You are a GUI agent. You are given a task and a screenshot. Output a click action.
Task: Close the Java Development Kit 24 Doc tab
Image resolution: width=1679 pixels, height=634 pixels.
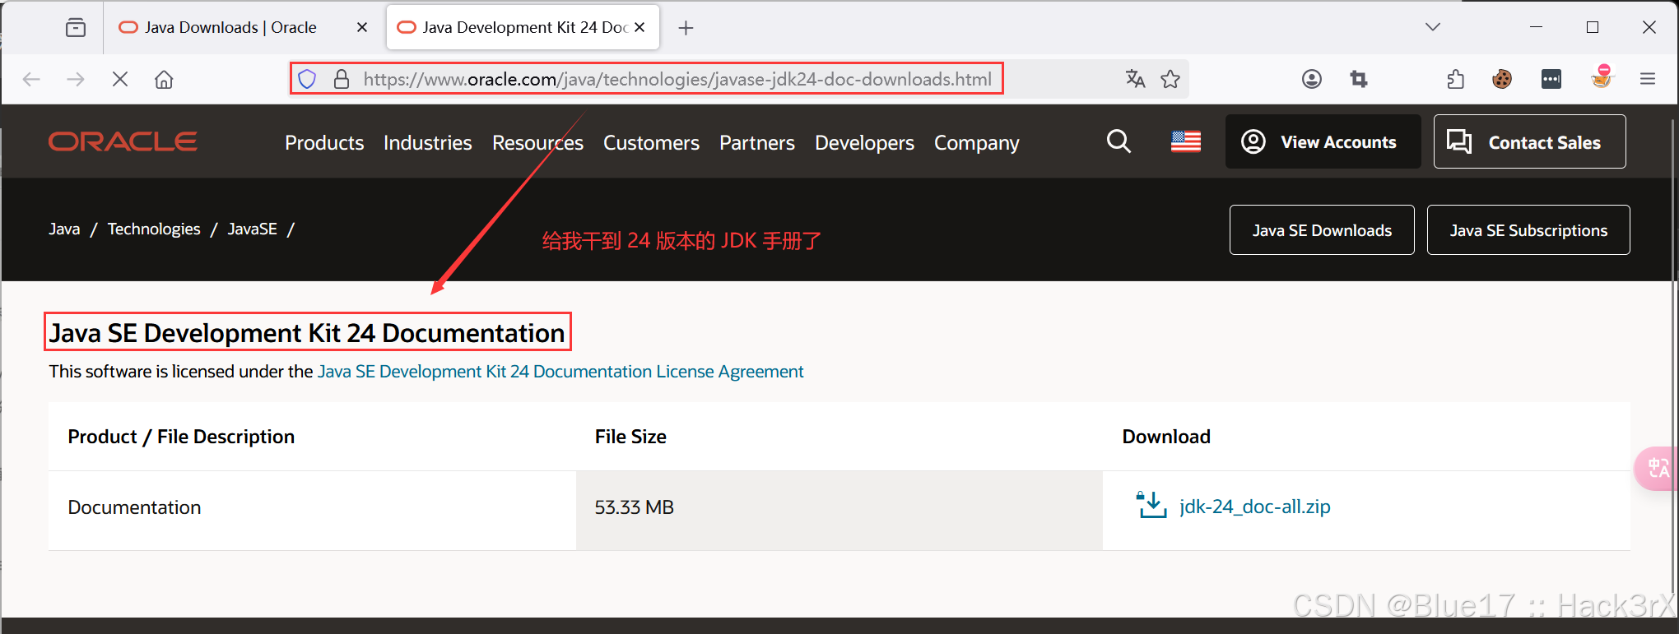tap(640, 27)
